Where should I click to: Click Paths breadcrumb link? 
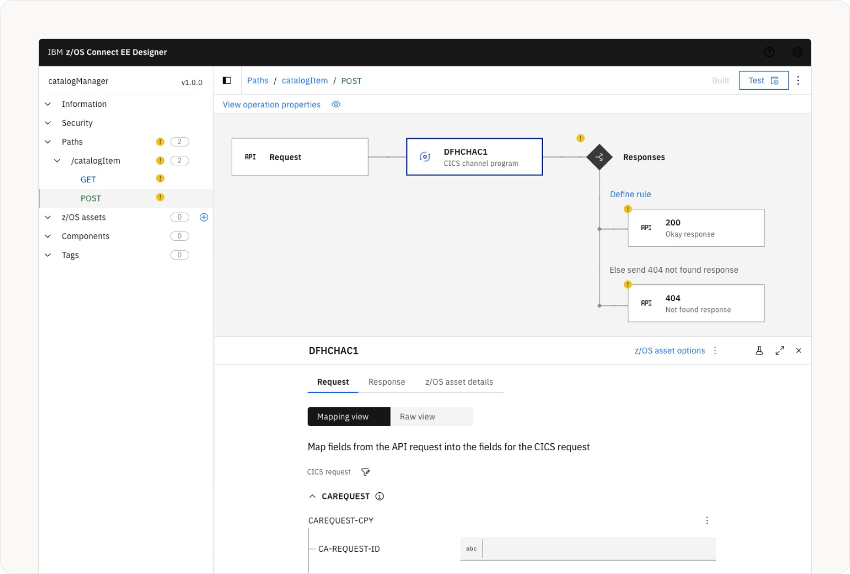258,81
